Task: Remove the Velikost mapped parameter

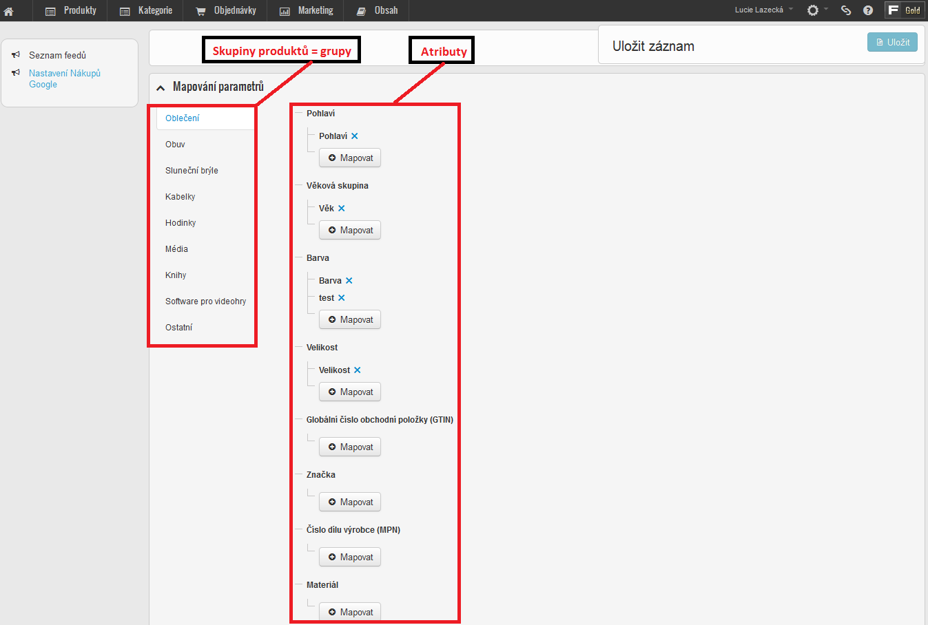Action: pyautogui.click(x=358, y=370)
